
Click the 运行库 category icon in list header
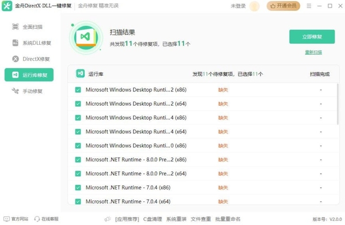click(80, 73)
